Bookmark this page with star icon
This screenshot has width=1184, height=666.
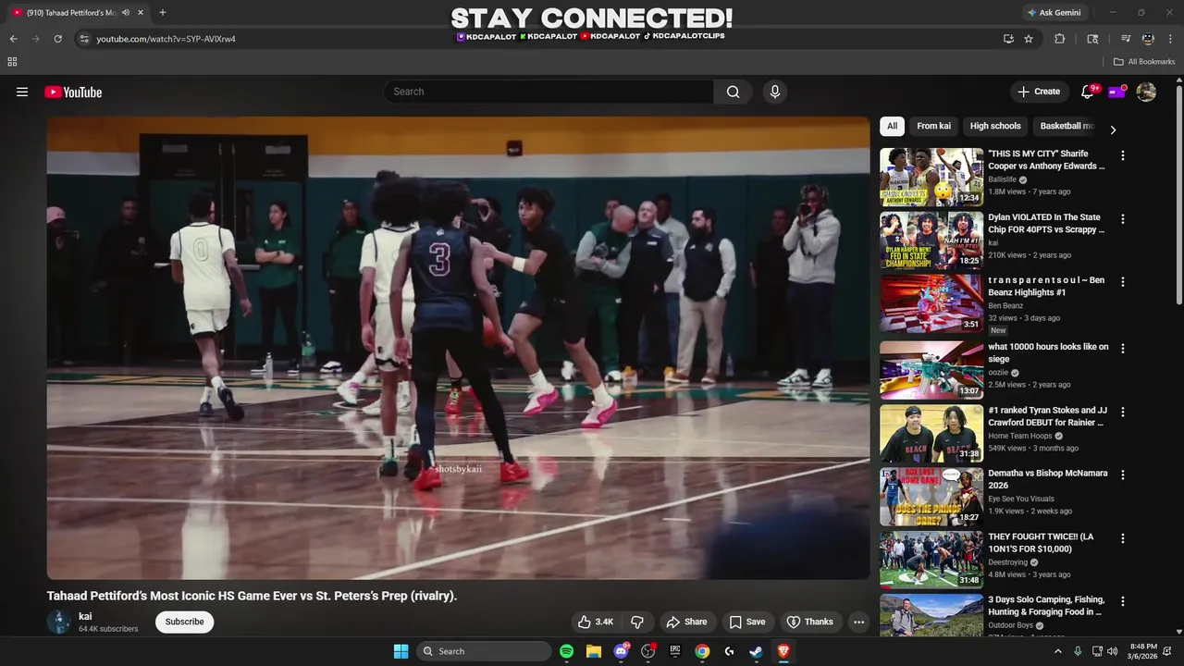click(1029, 39)
